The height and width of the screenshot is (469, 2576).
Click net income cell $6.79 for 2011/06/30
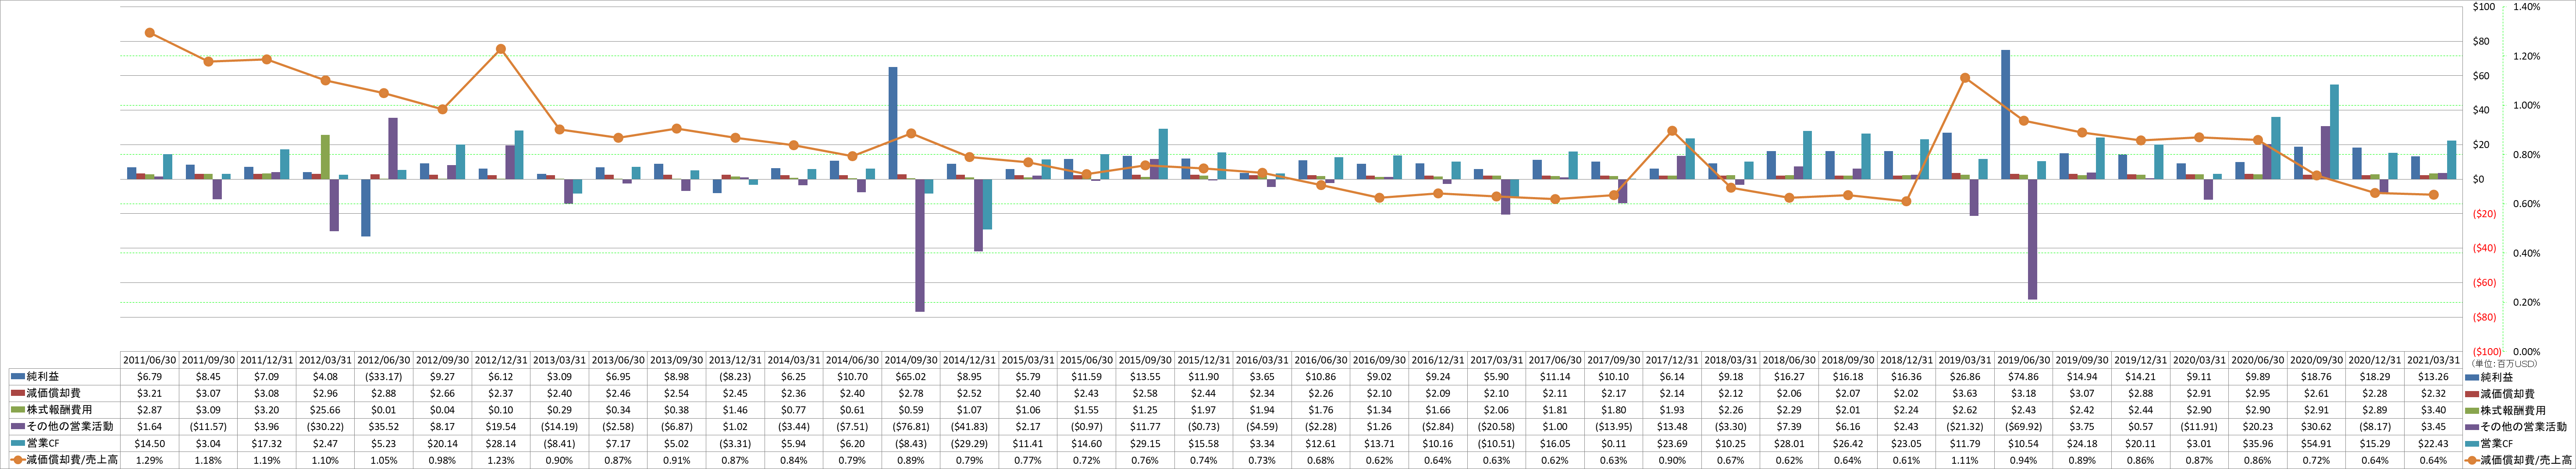point(149,377)
